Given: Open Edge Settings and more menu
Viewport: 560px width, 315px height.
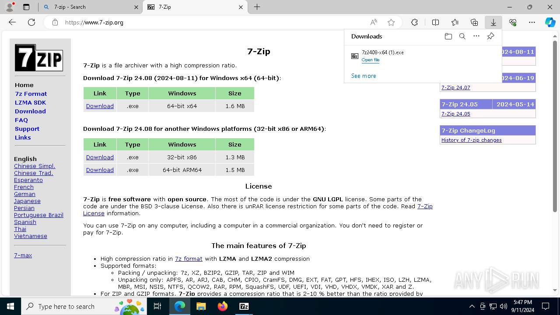Looking at the screenshot, I should point(532,22).
